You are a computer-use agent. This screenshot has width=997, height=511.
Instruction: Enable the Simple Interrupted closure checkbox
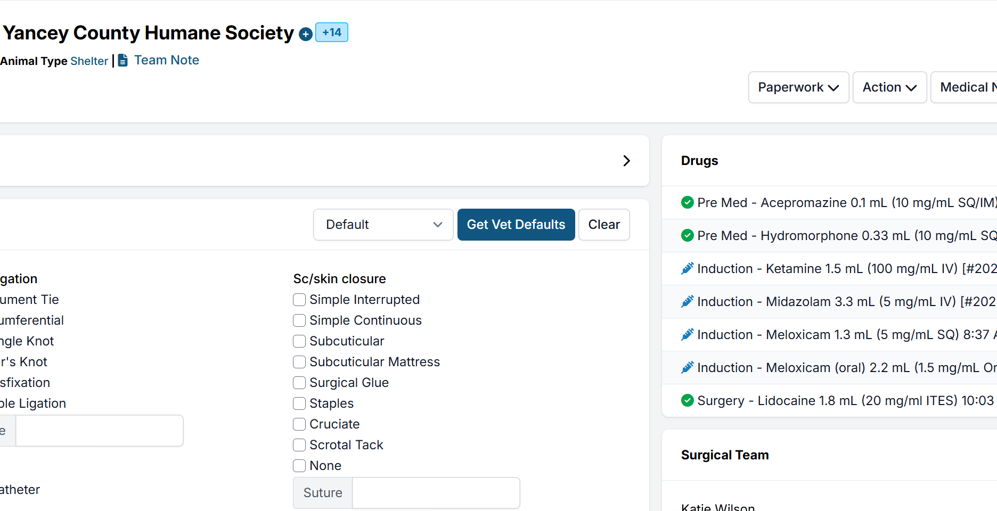tap(299, 300)
